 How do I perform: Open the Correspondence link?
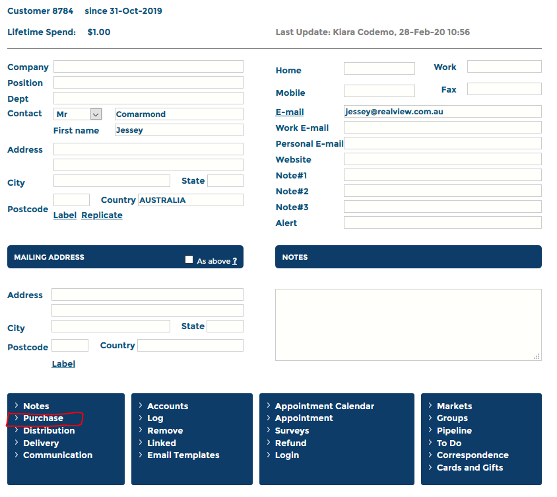(x=473, y=455)
